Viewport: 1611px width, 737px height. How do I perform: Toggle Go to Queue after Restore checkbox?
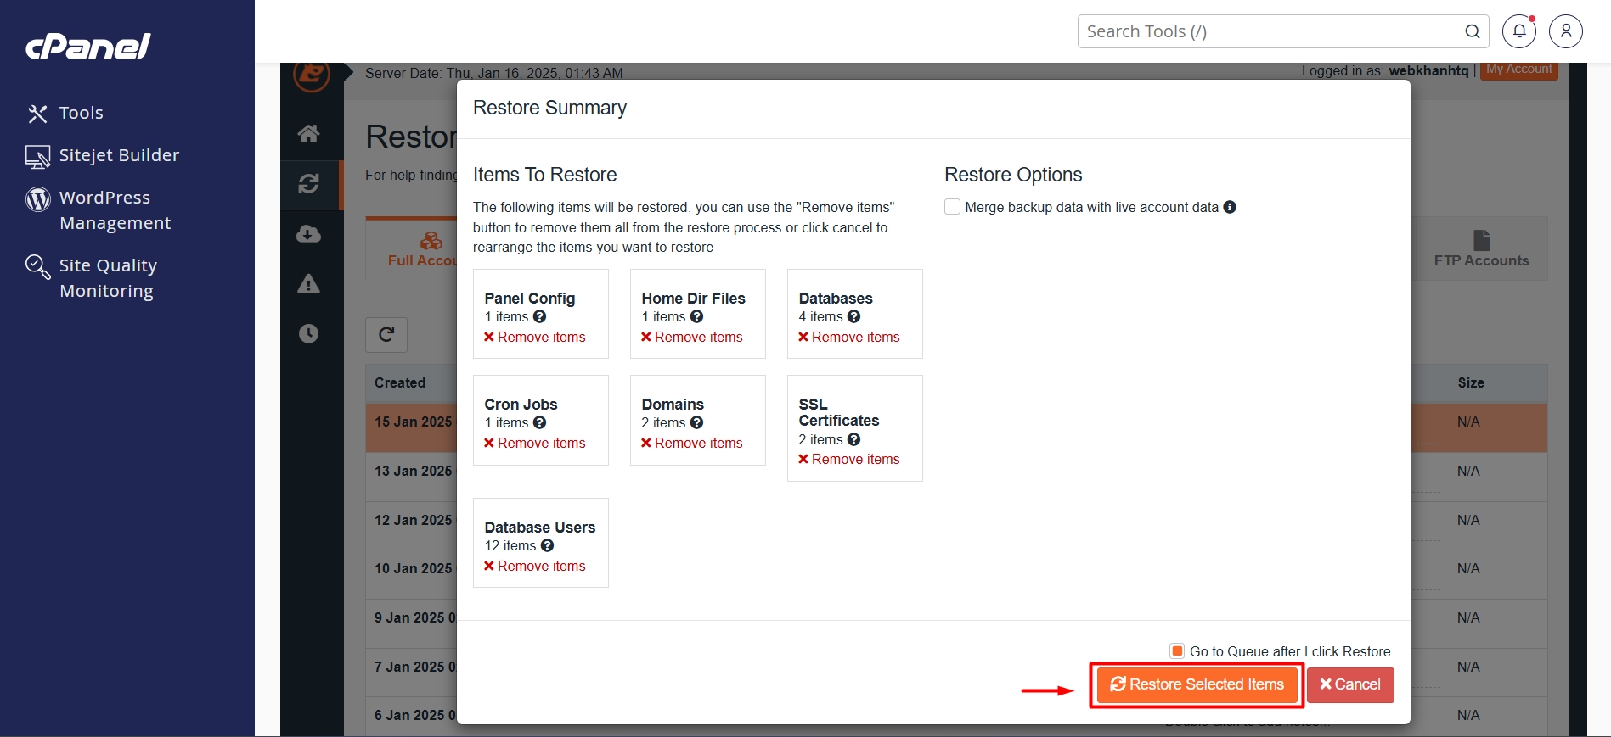tap(1177, 651)
